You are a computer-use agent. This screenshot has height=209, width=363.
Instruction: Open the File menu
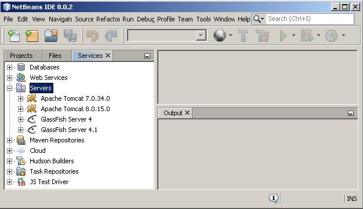(8, 19)
